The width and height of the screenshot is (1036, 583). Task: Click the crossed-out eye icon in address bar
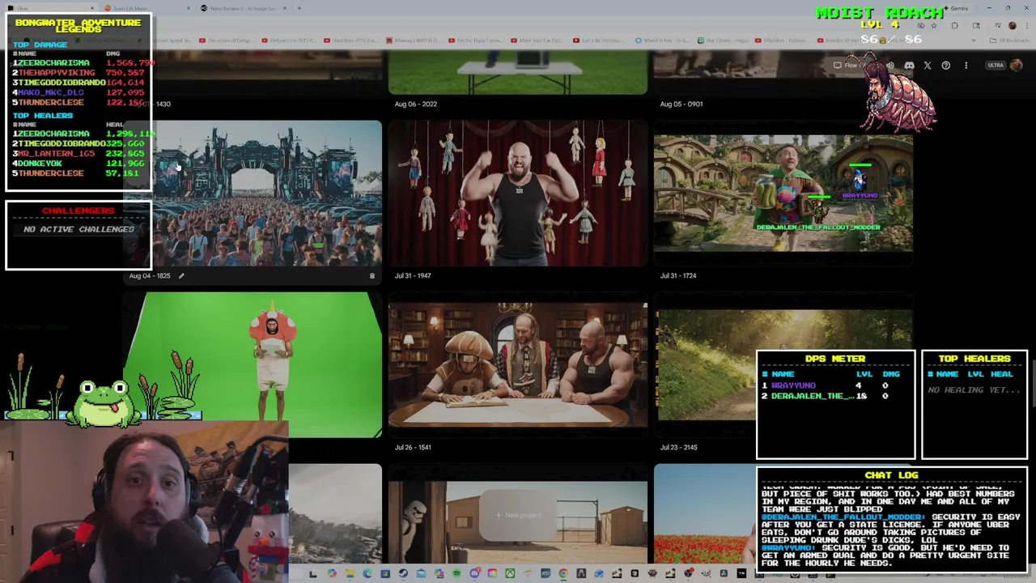click(x=921, y=26)
